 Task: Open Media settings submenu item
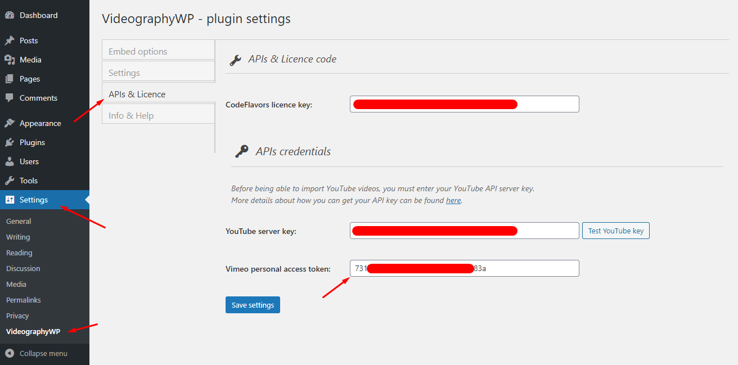(16, 285)
